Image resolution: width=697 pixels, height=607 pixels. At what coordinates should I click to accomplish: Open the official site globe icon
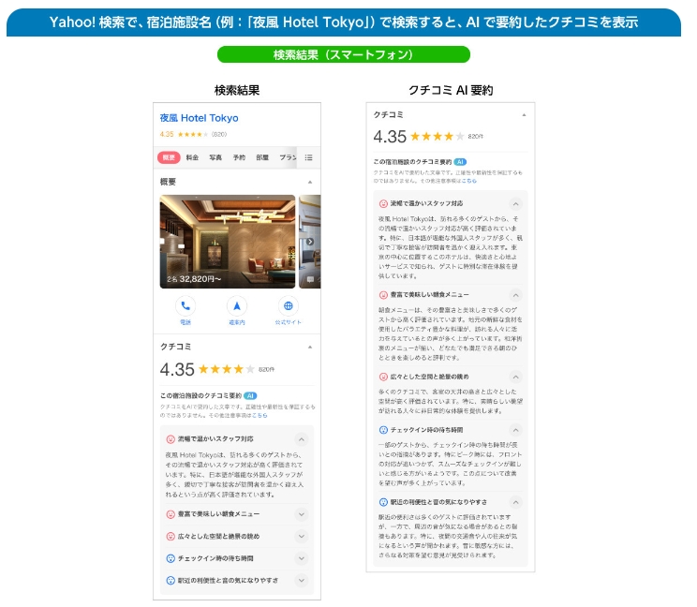point(288,306)
